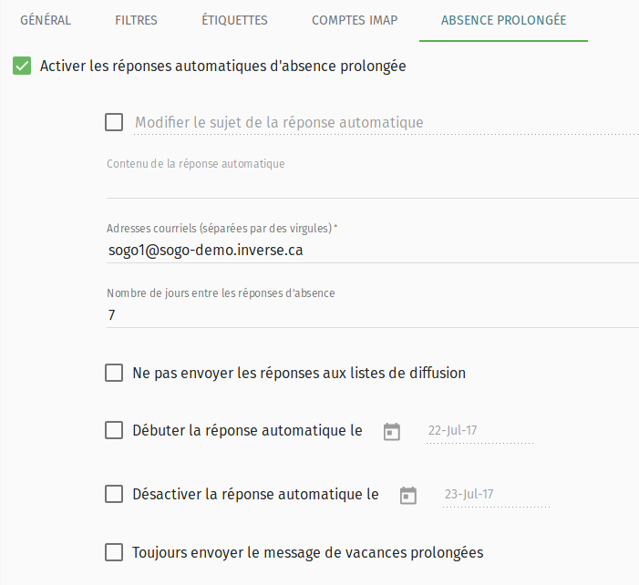
Task: Open the Filtres tab
Action: 137,20
